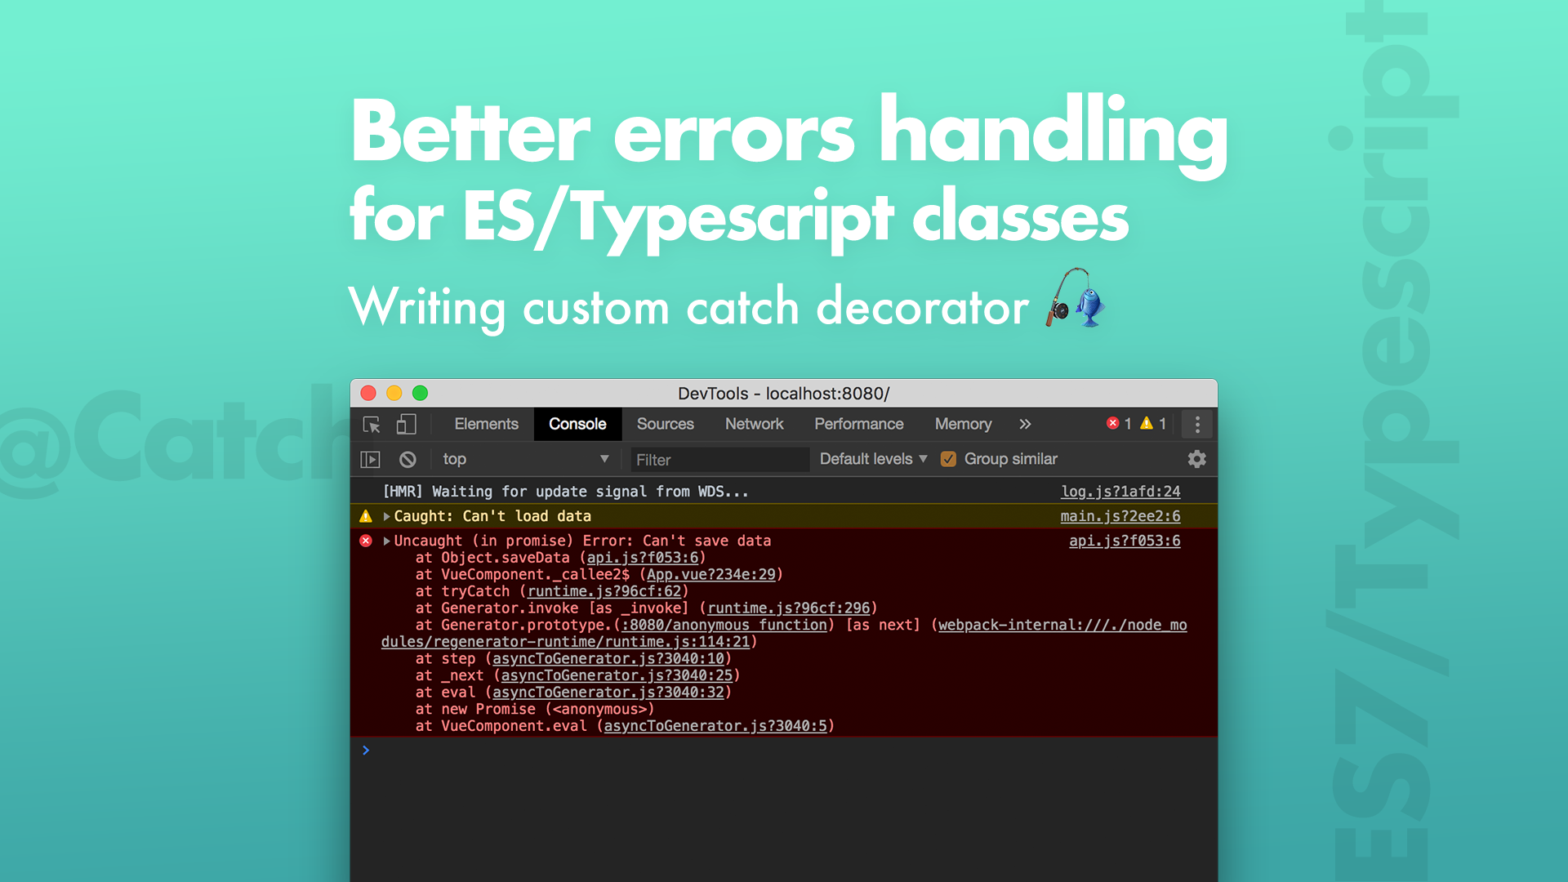Expand the Uncaught promise error

388,541
